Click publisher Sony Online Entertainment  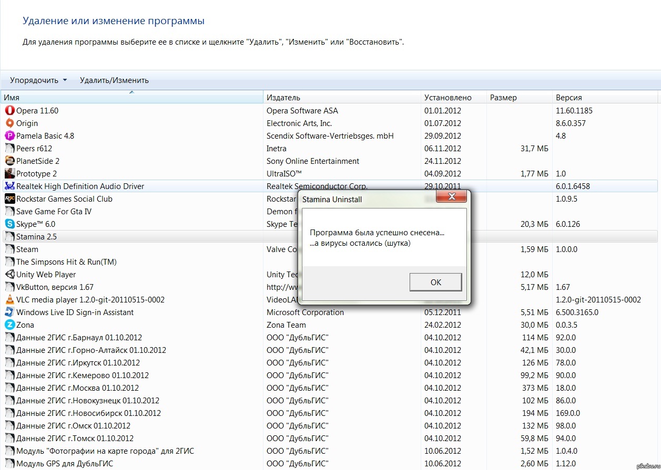(x=313, y=161)
